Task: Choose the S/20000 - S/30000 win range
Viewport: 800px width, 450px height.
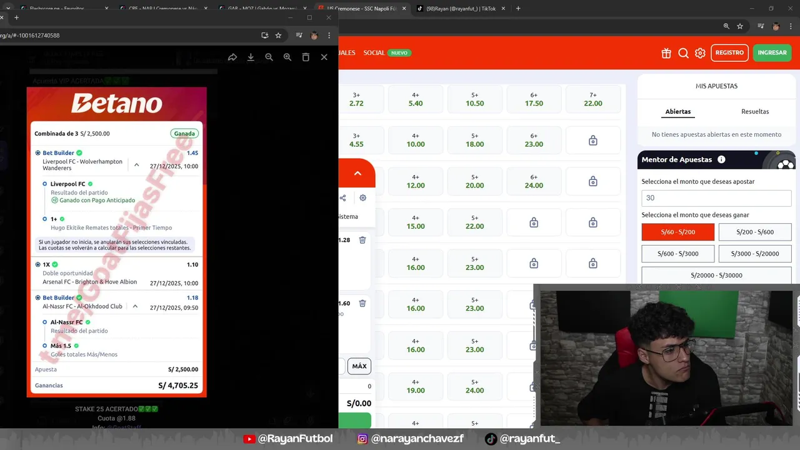Action: point(716,275)
